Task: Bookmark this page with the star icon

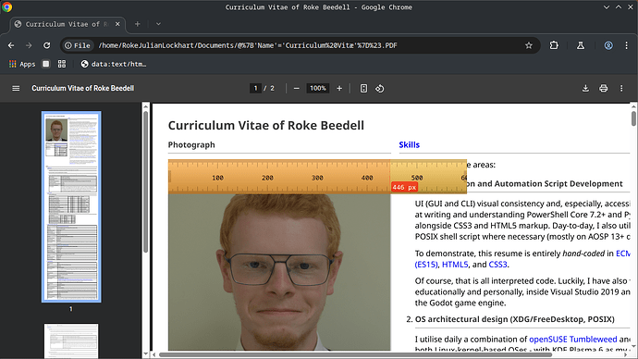Action: (x=529, y=45)
